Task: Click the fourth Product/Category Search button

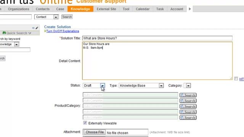Action: (x=188, y=112)
